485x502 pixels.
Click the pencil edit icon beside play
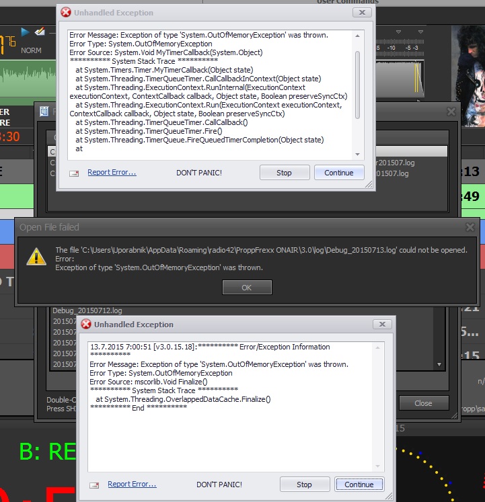(x=40, y=32)
